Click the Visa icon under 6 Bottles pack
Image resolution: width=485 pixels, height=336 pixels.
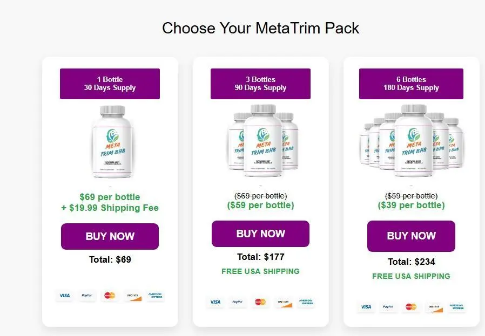366,307
